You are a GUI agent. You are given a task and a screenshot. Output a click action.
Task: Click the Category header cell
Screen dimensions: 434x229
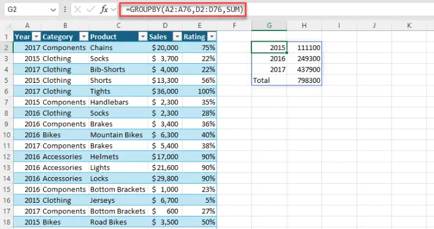point(65,37)
